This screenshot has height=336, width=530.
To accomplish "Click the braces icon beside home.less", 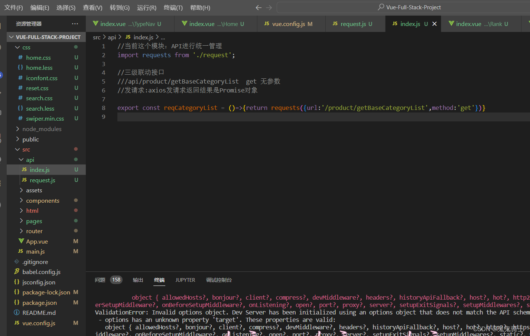I will (x=20, y=68).
